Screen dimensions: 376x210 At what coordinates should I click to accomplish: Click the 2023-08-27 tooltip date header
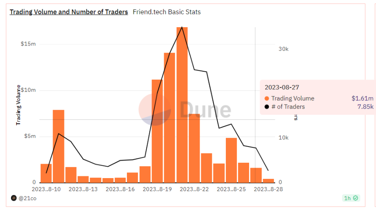coord(282,87)
